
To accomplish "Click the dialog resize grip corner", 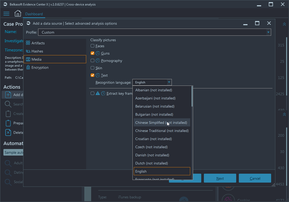I will click(273, 185).
